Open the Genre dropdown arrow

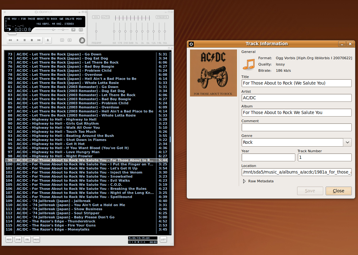point(347,142)
